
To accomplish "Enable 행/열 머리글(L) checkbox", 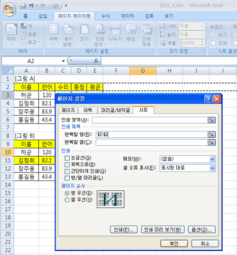I will (67, 178).
